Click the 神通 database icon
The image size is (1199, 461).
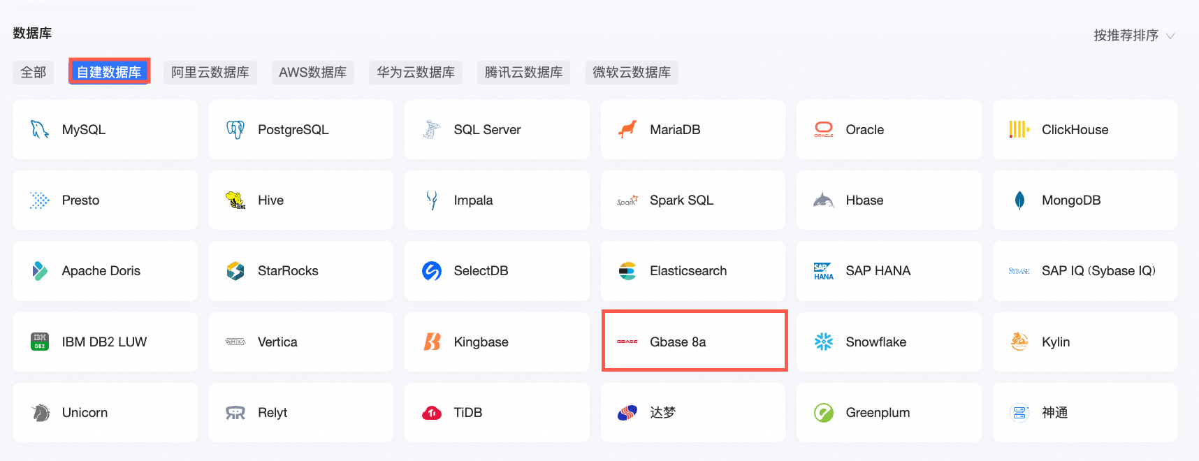pos(1019,413)
